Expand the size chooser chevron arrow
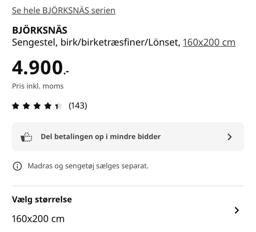 point(237,210)
